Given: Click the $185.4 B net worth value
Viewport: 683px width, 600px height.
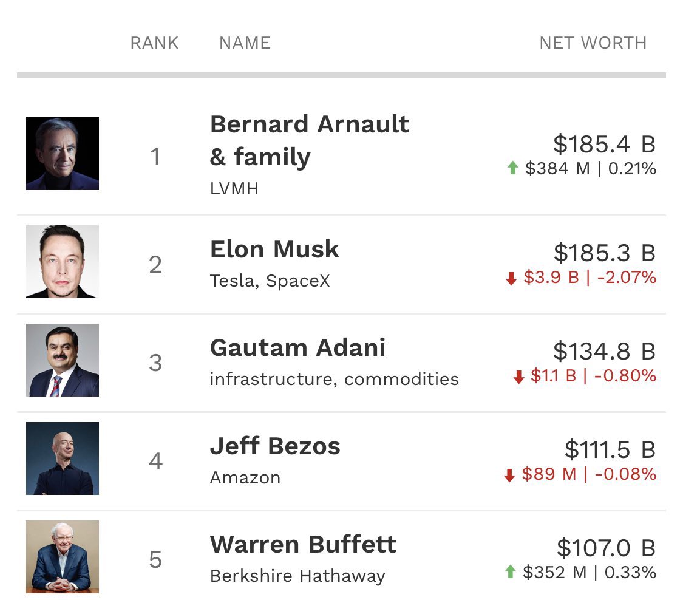Looking at the screenshot, I should pyautogui.click(x=604, y=144).
